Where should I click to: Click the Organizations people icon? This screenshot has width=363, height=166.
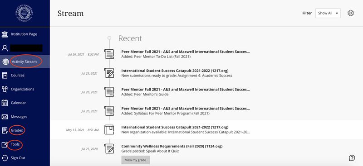5,89
